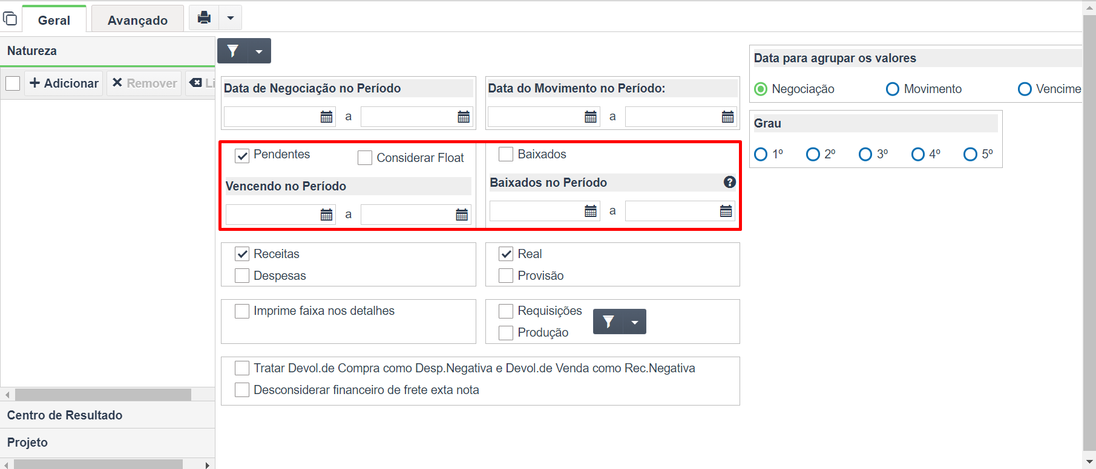The height and width of the screenshot is (469, 1096).
Task: Open the end date calendar for Data do Movimento
Action: point(727,117)
